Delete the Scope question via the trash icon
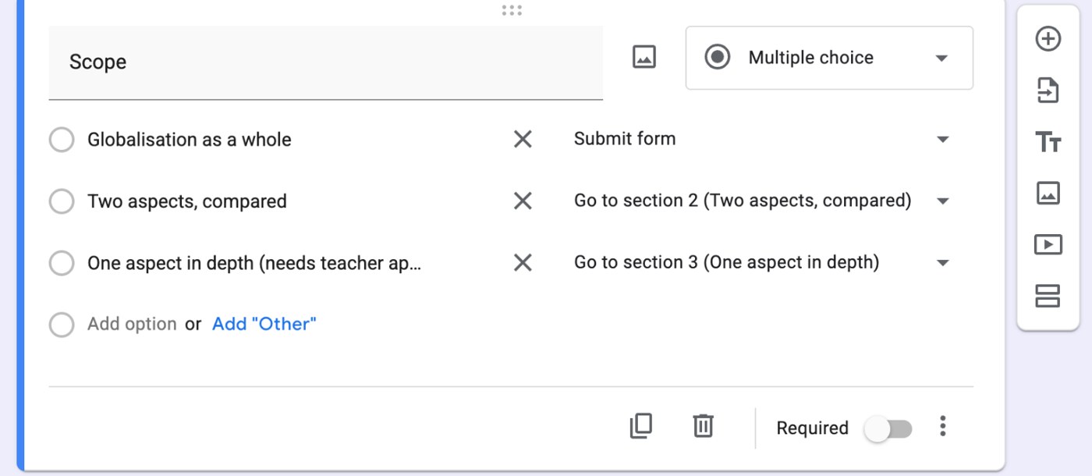This screenshot has height=476, width=1092. (x=703, y=426)
